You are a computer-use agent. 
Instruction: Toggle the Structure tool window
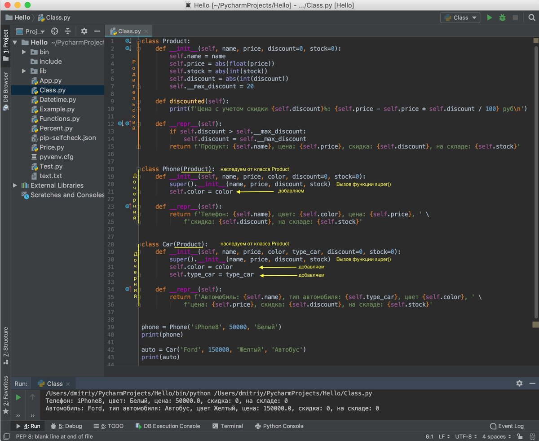click(x=6, y=345)
